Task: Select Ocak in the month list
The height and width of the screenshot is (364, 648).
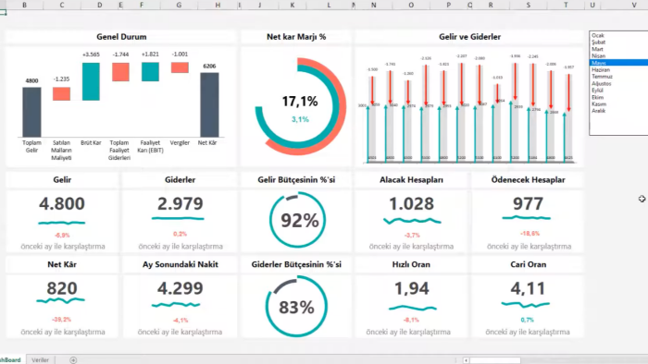Action: [x=618, y=35]
